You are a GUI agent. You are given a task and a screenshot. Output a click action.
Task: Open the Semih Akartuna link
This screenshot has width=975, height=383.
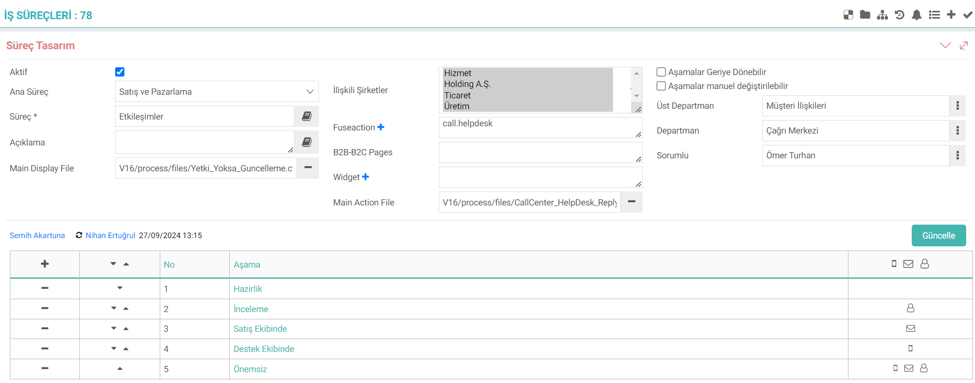pos(37,235)
